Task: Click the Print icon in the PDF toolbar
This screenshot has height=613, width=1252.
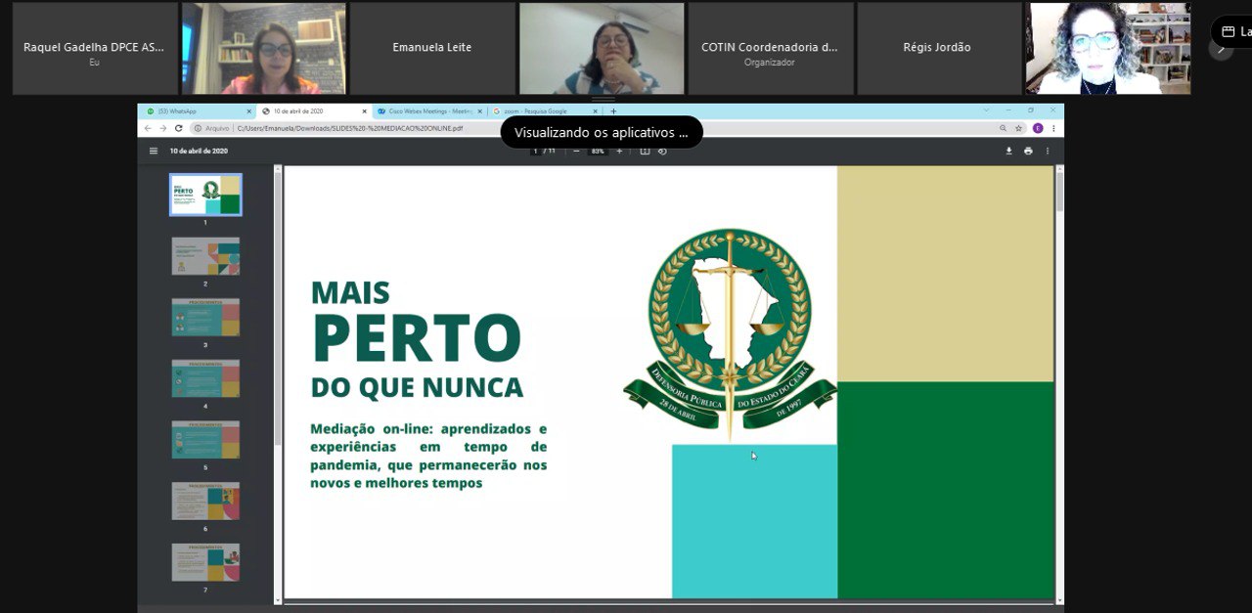Action: (1026, 150)
